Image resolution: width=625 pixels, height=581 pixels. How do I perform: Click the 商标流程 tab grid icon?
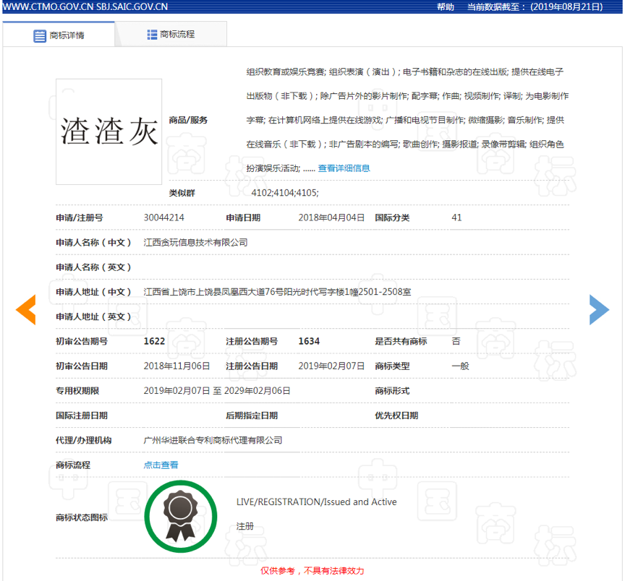click(152, 35)
